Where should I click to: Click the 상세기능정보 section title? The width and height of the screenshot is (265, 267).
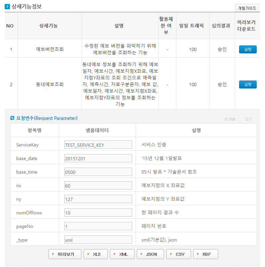27,7
